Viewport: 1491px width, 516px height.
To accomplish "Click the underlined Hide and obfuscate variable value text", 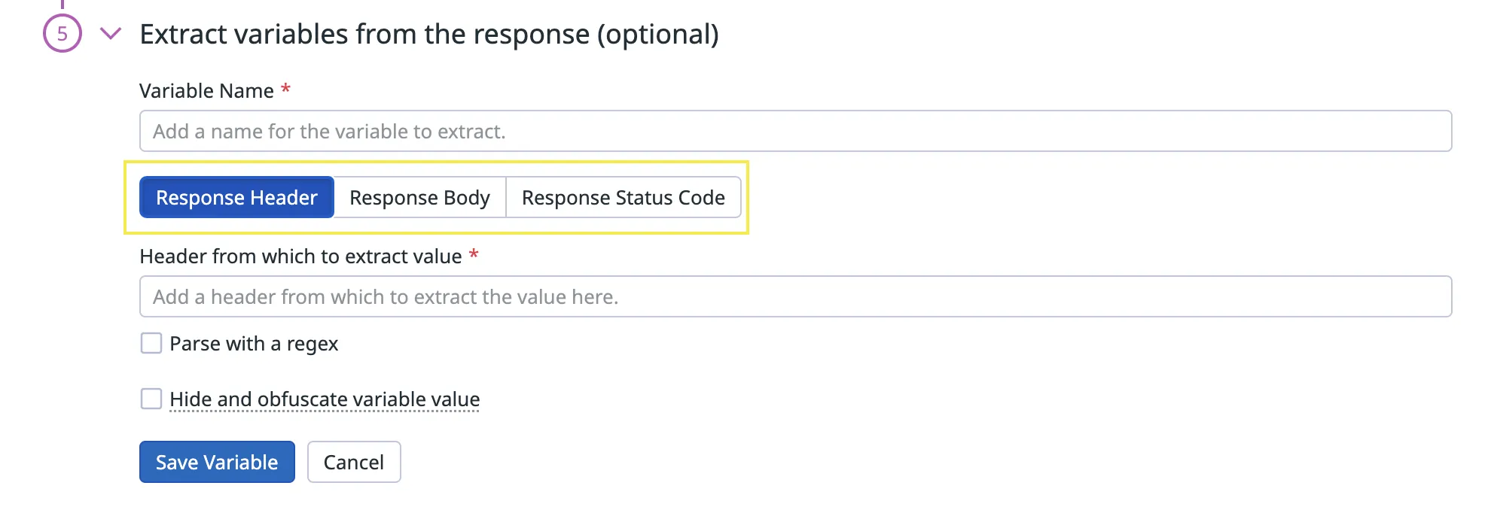I will [325, 399].
